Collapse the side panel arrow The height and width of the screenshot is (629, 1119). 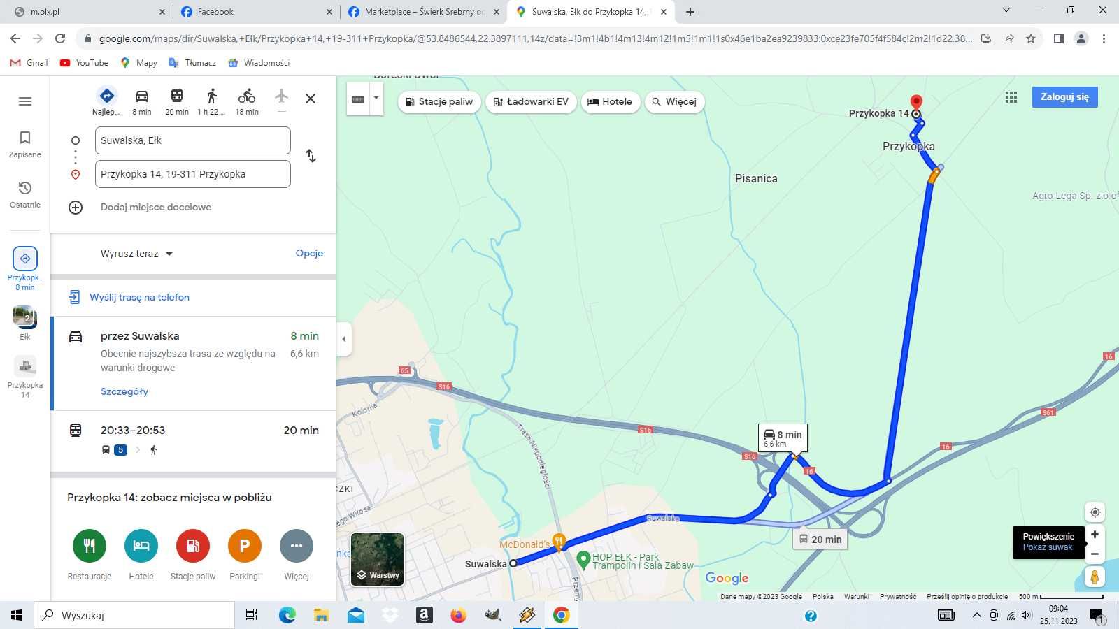pos(343,339)
